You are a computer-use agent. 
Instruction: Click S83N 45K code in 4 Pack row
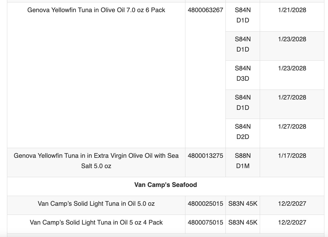coord(243,222)
